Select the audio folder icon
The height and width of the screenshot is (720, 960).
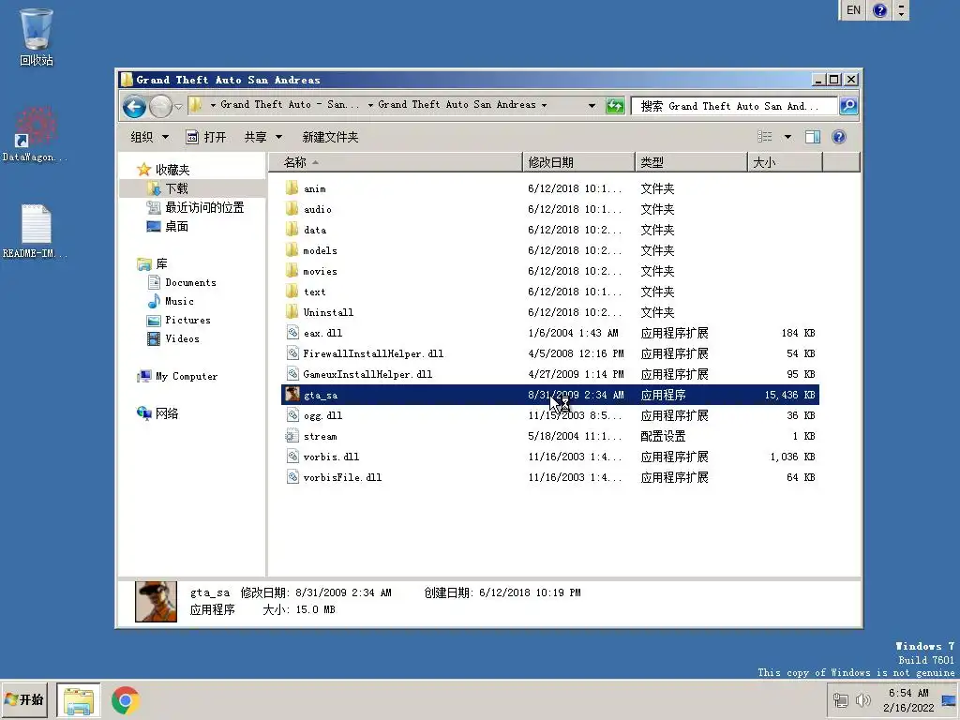coord(292,209)
